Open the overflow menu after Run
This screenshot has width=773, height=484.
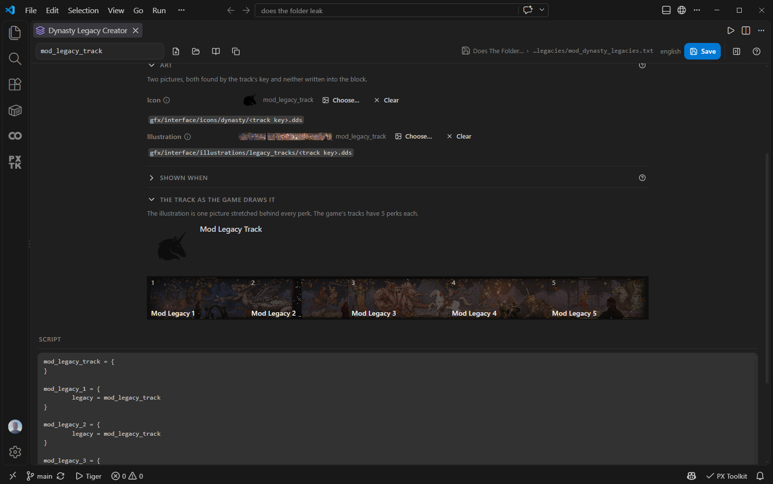click(182, 10)
